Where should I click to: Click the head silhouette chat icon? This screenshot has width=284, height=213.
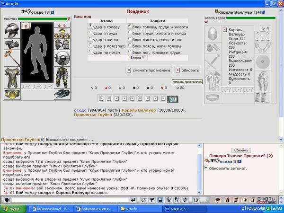[7, 200]
